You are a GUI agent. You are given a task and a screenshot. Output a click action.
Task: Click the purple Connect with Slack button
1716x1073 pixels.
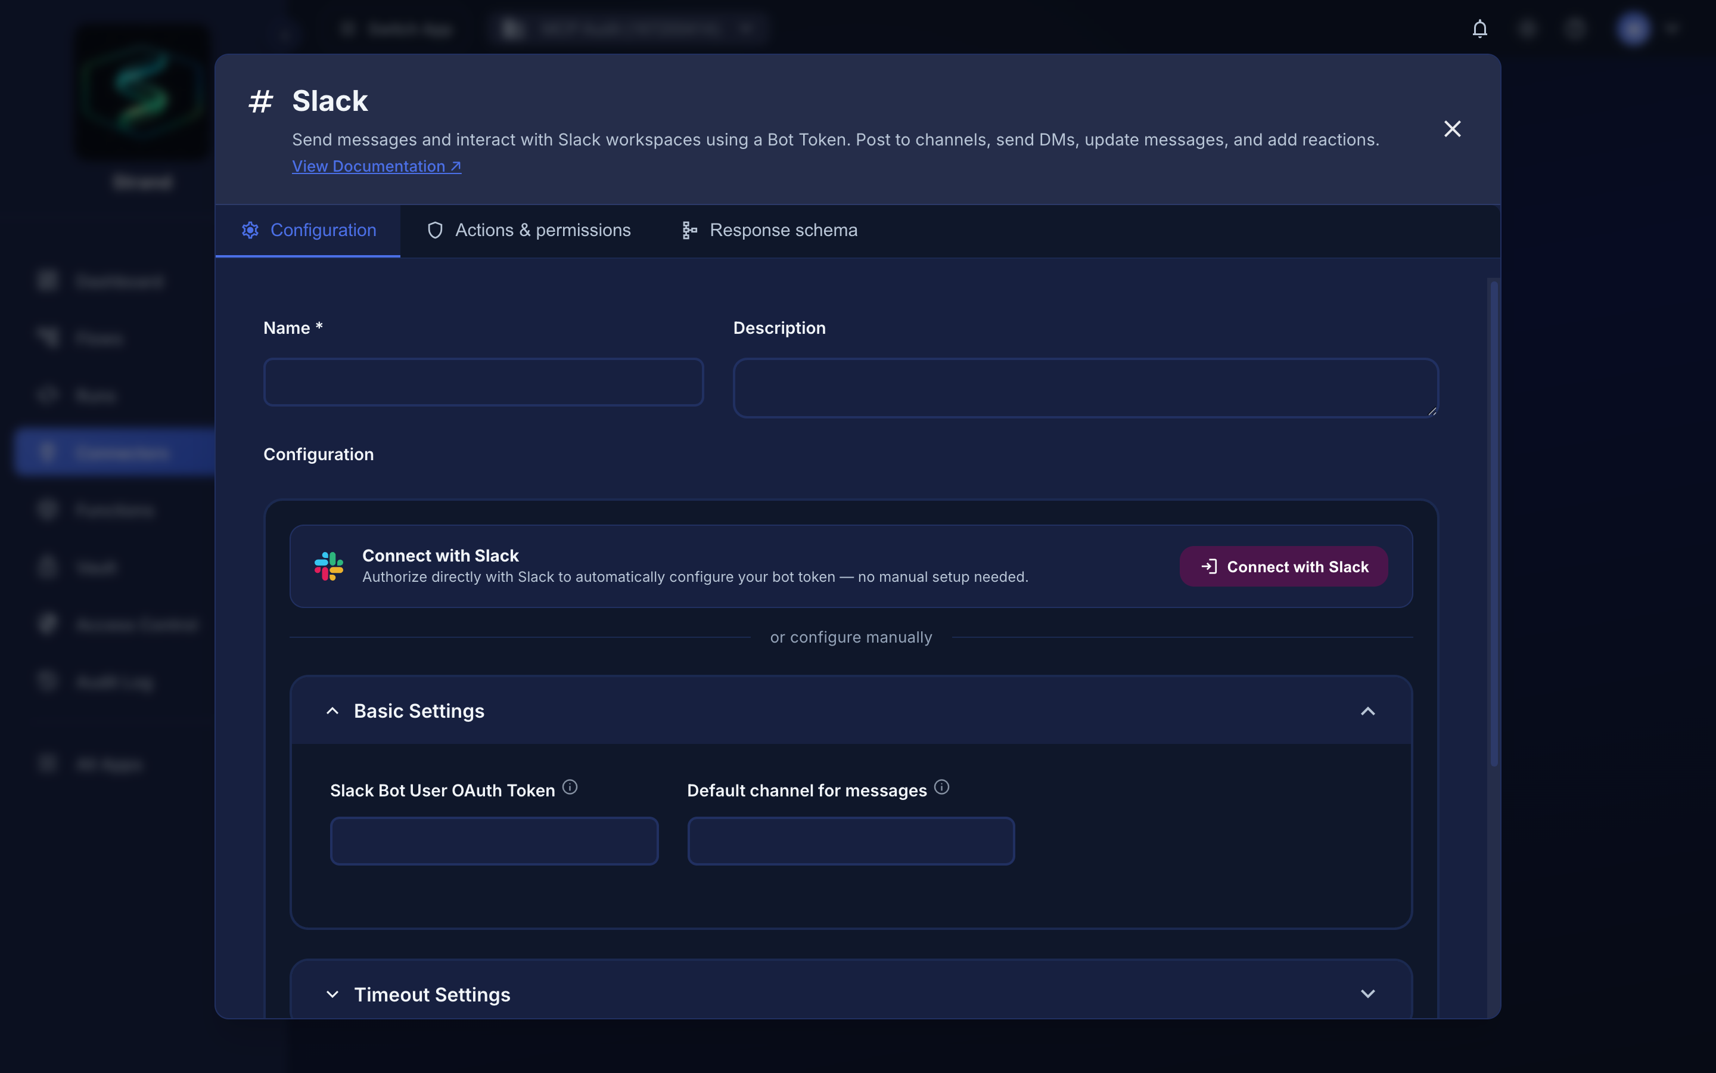[1283, 566]
